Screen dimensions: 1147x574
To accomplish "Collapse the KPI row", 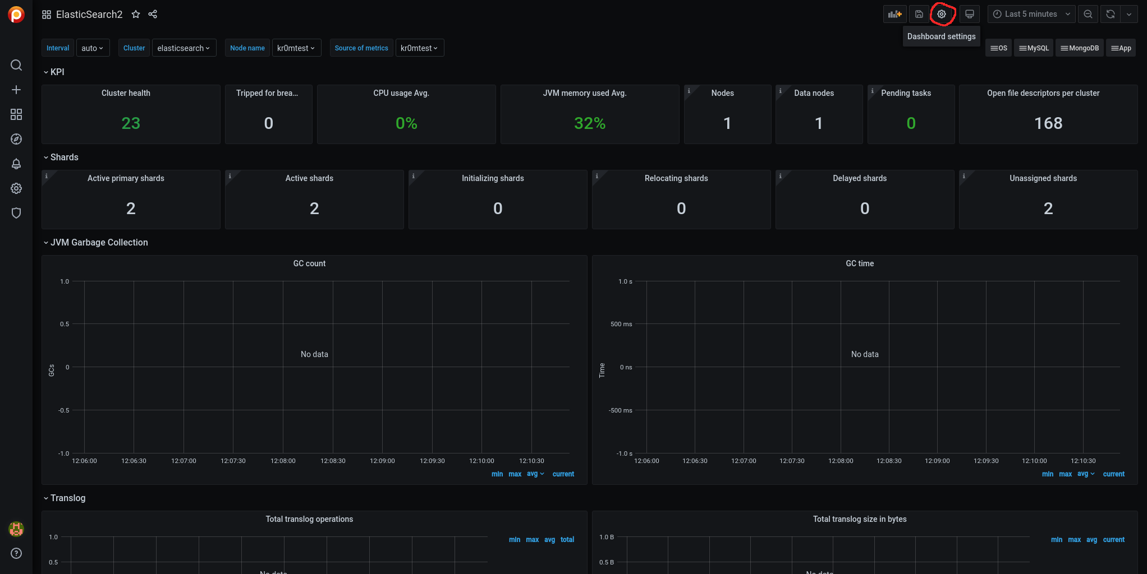I will 54,72.
